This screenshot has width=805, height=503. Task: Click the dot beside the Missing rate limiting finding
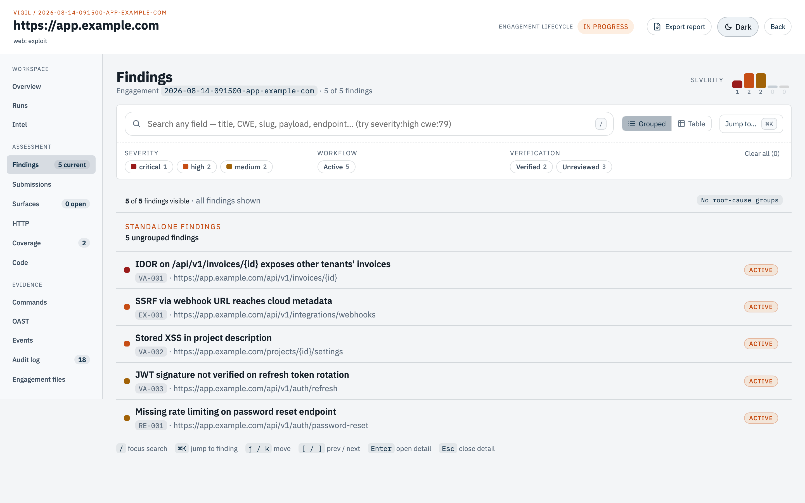coord(127,418)
